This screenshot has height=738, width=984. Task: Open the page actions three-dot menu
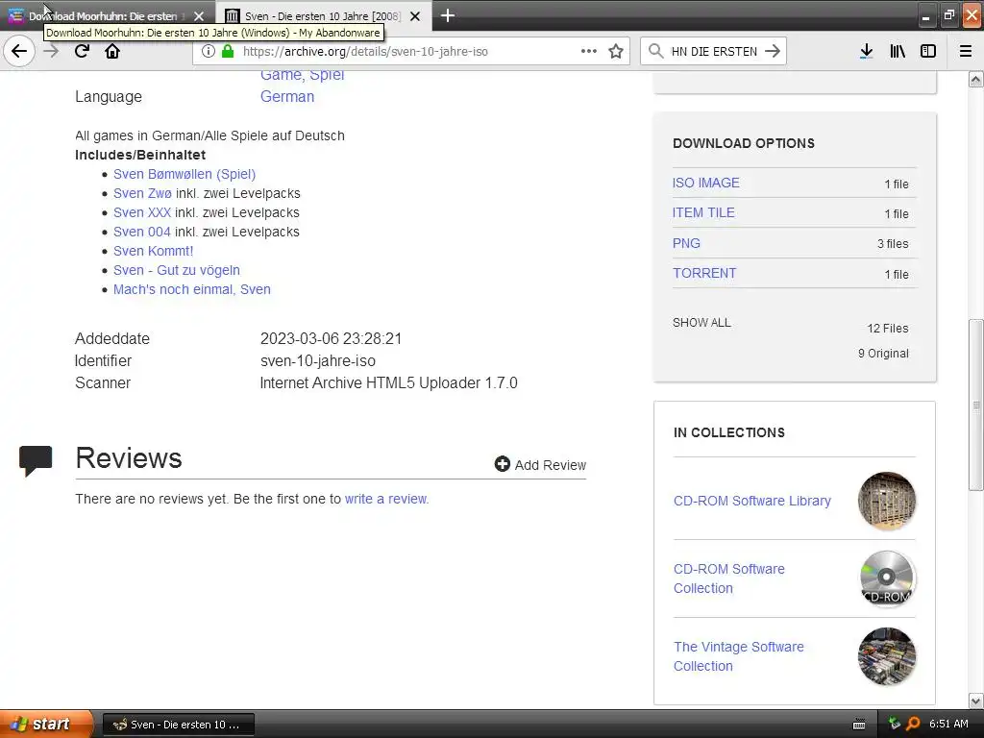(x=589, y=51)
